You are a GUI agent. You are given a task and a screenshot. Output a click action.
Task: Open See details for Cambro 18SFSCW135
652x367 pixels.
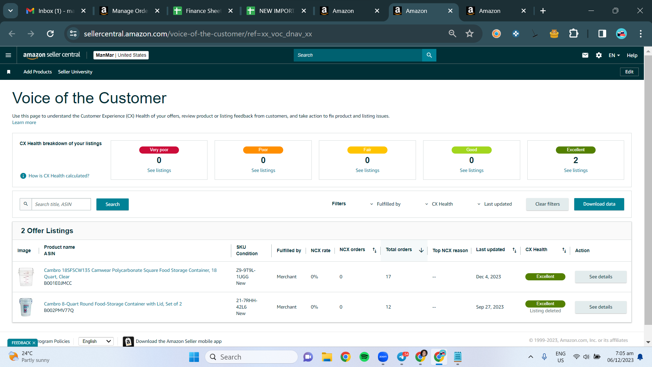(x=601, y=277)
